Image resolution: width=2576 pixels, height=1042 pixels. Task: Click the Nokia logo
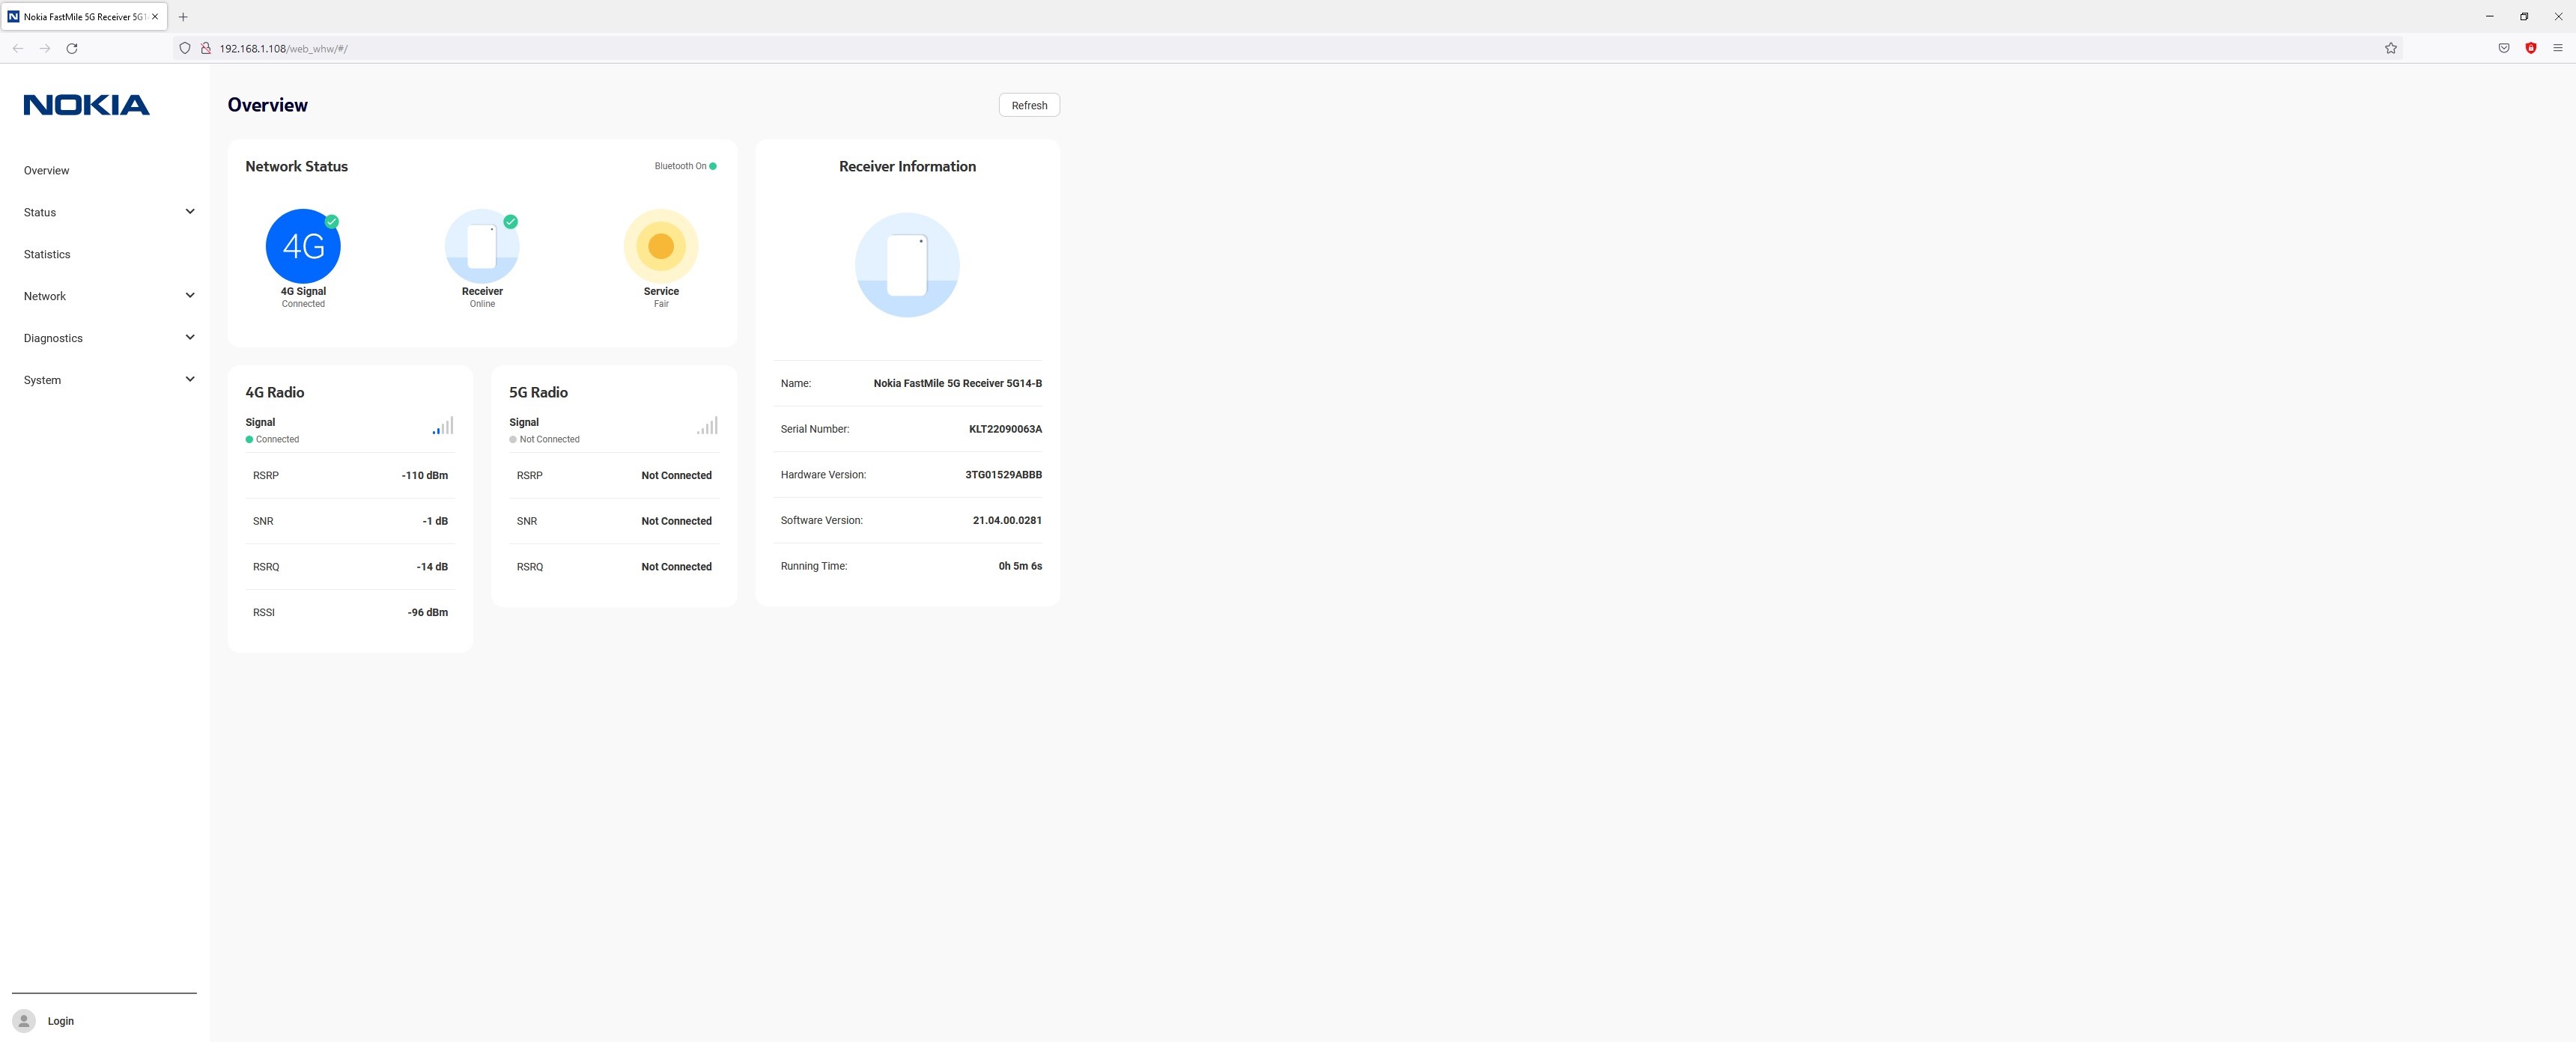tap(87, 105)
